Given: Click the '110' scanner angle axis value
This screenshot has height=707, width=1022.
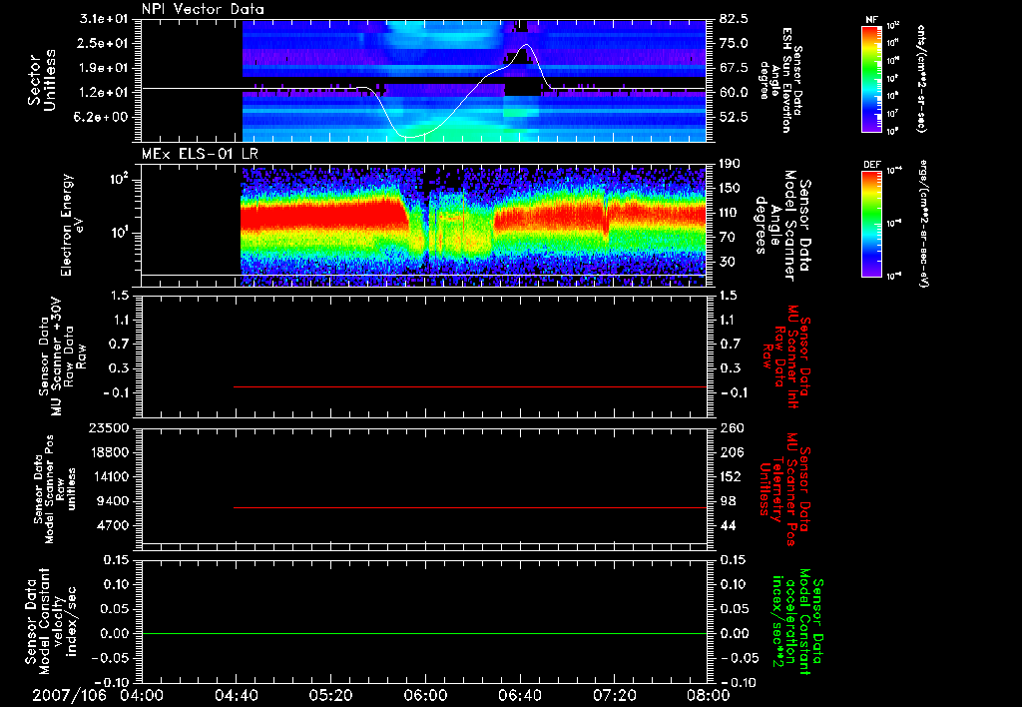Looking at the screenshot, I should click(x=730, y=213).
